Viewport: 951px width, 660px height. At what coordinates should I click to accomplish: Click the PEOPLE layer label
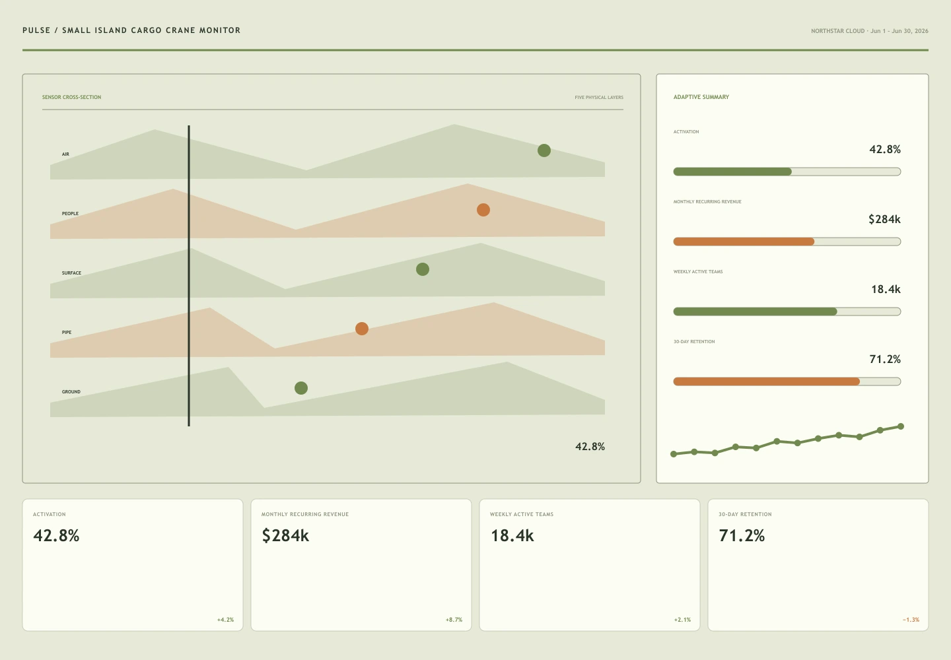coord(70,214)
